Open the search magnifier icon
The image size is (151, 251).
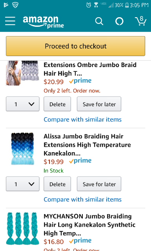[x=99, y=21]
